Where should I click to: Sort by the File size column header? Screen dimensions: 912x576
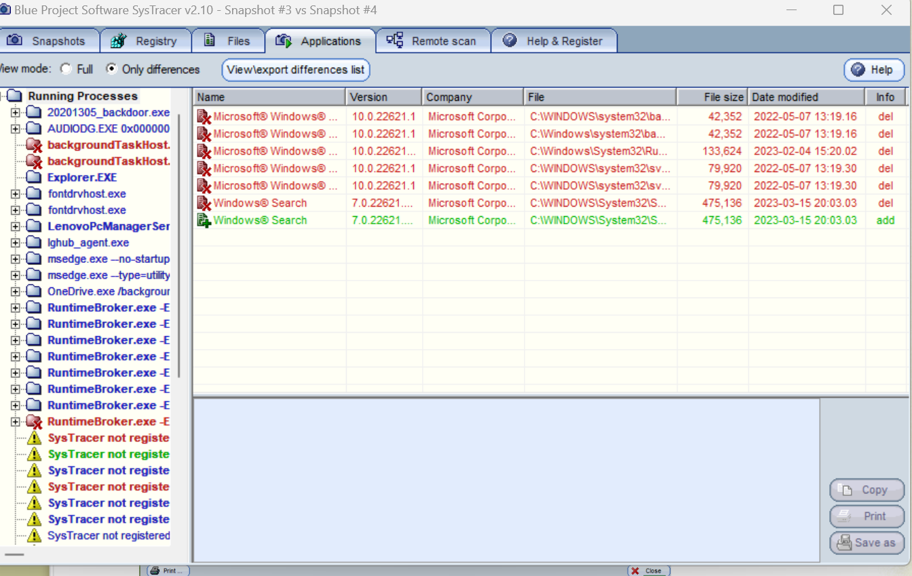point(712,97)
